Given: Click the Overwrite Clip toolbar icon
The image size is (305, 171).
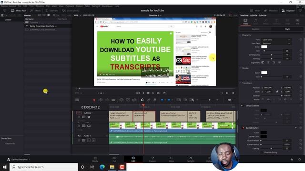Looking at the screenshot, I should pyautogui.click(x=128, y=100).
